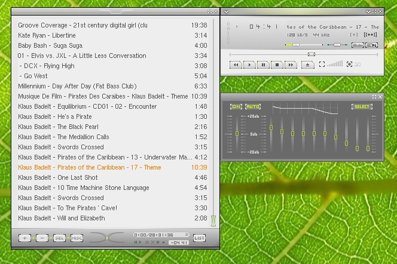
Task: Toggle the equalizer window button
Action: pos(358,45)
